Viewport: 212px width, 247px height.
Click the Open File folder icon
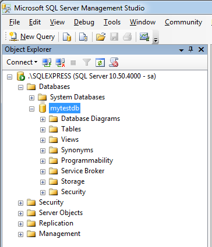(x=101, y=37)
